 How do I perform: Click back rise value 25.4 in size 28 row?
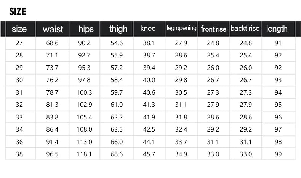coord(246,56)
